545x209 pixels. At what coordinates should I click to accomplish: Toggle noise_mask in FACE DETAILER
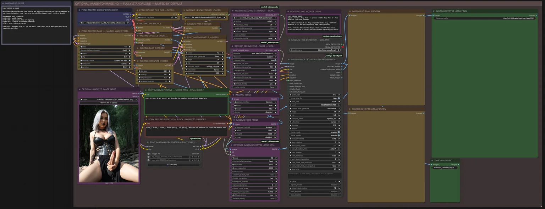click(314, 132)
